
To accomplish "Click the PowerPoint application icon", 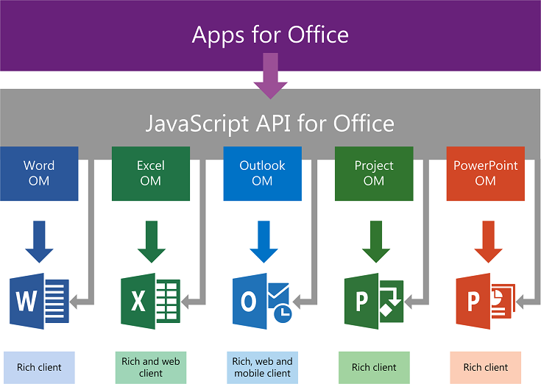I will click(485, 301).
